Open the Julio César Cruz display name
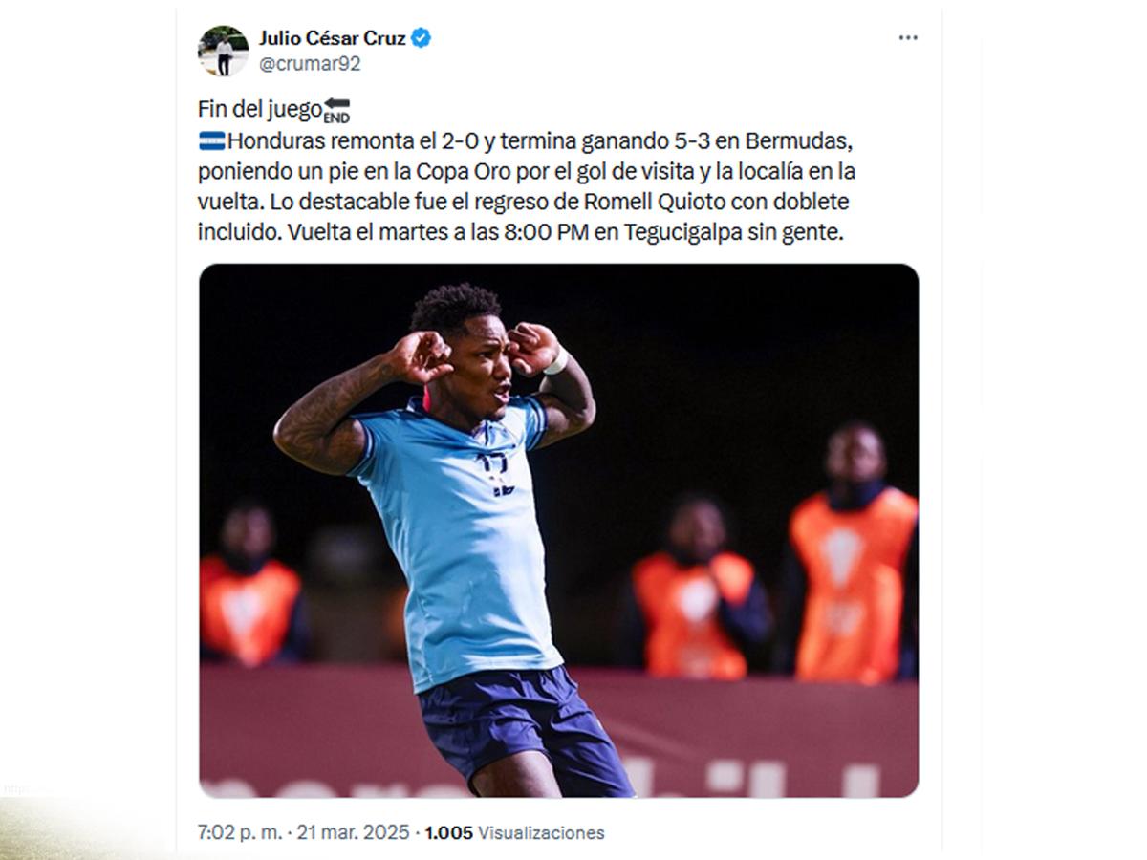Image resolution: width=1147 pixels, height=860 pixels. 332,38
